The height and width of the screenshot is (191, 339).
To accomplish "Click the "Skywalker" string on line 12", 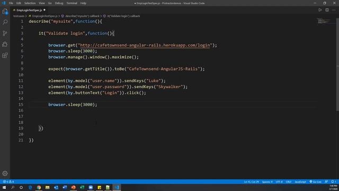I will (169, 86).
